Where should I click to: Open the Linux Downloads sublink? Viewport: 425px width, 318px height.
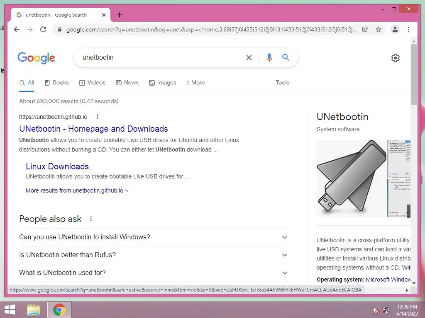(57, 166)
